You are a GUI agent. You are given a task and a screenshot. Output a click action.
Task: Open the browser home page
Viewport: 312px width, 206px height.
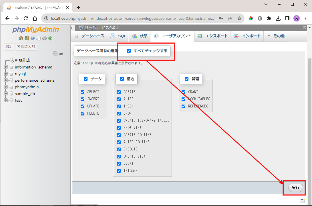click(x=35, y=18)
